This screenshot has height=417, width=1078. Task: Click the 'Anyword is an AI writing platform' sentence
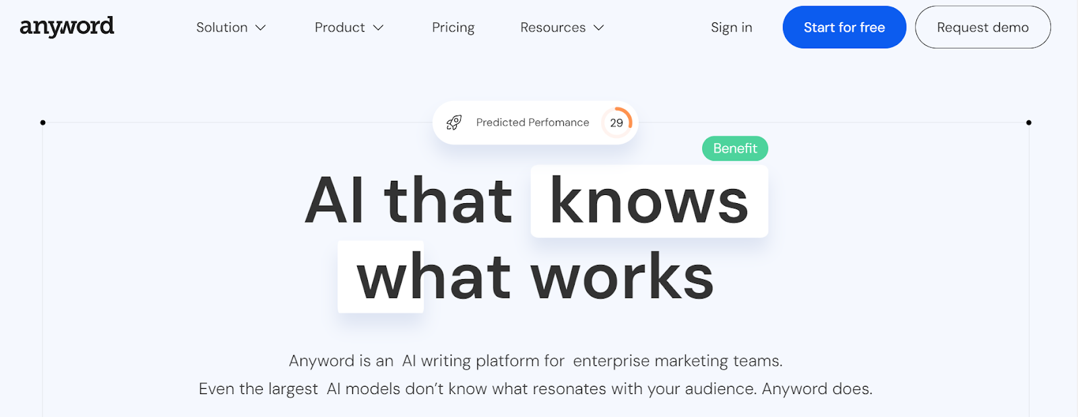536,361
